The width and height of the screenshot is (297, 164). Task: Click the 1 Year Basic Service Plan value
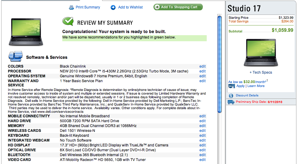81,81
